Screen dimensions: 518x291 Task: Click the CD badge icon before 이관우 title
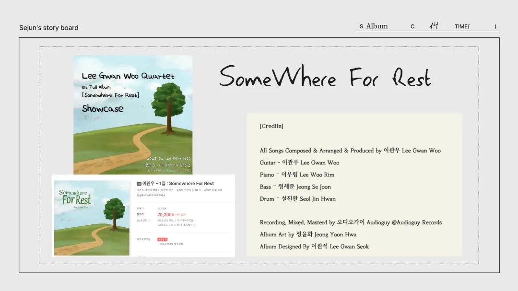point(139,184)
